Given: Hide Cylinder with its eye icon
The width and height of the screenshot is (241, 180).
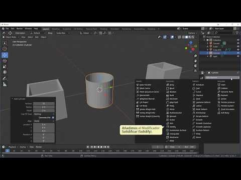Looking at the screenshot, I should [x=238, y=53].
